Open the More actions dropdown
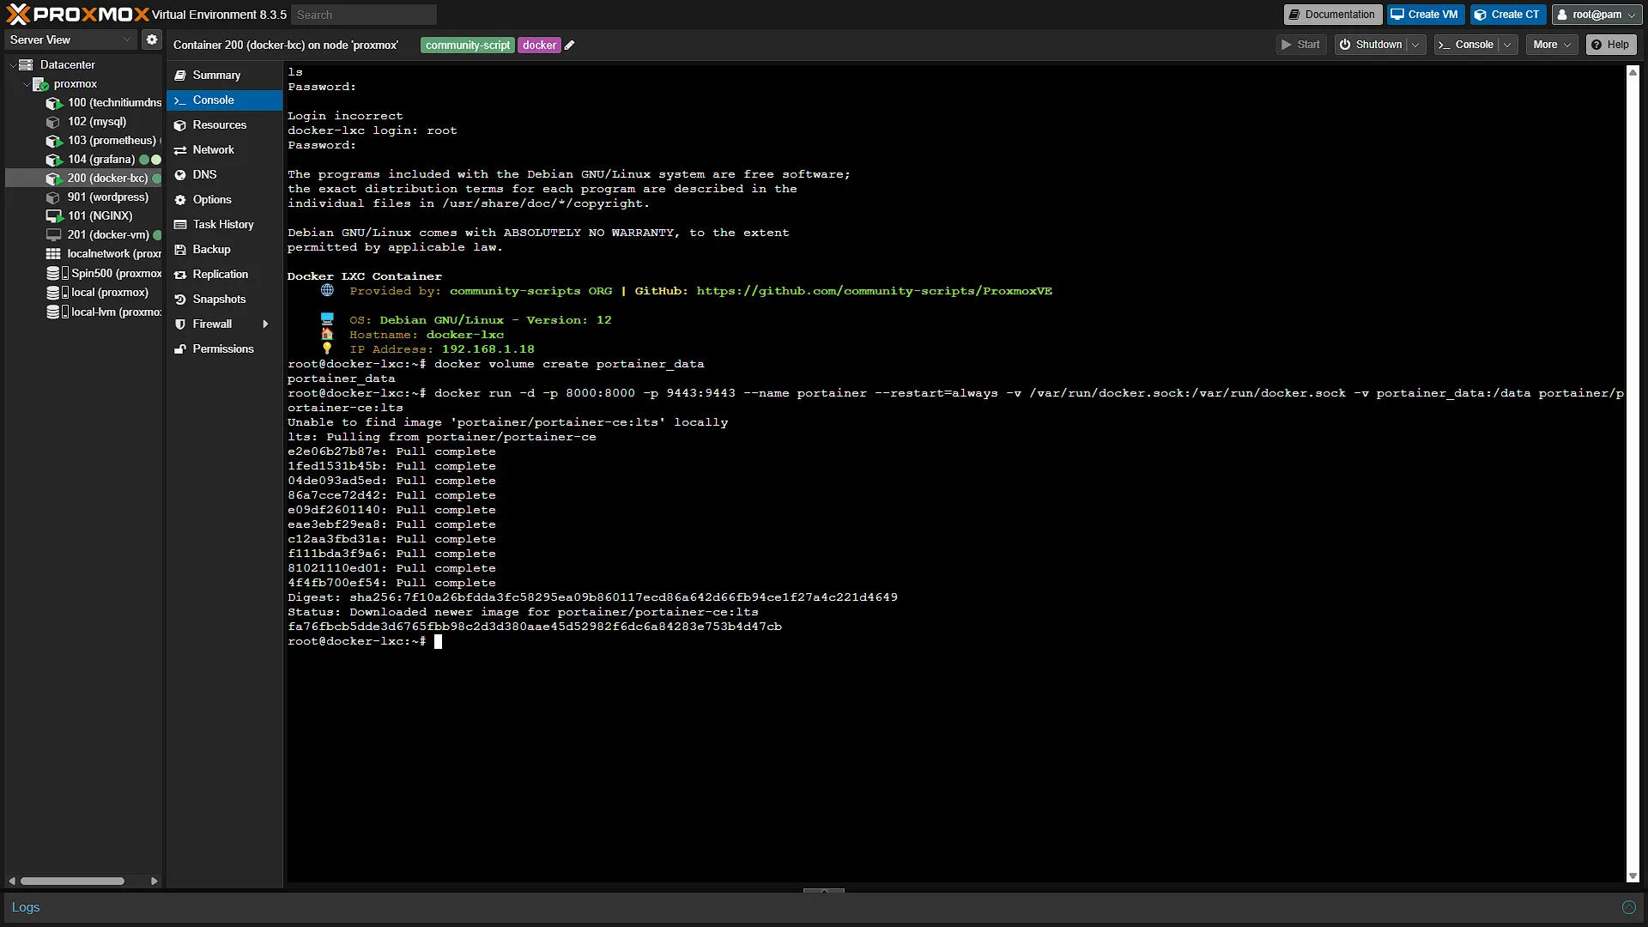This screenshot has height=927, width=1648. (1552, 45)
